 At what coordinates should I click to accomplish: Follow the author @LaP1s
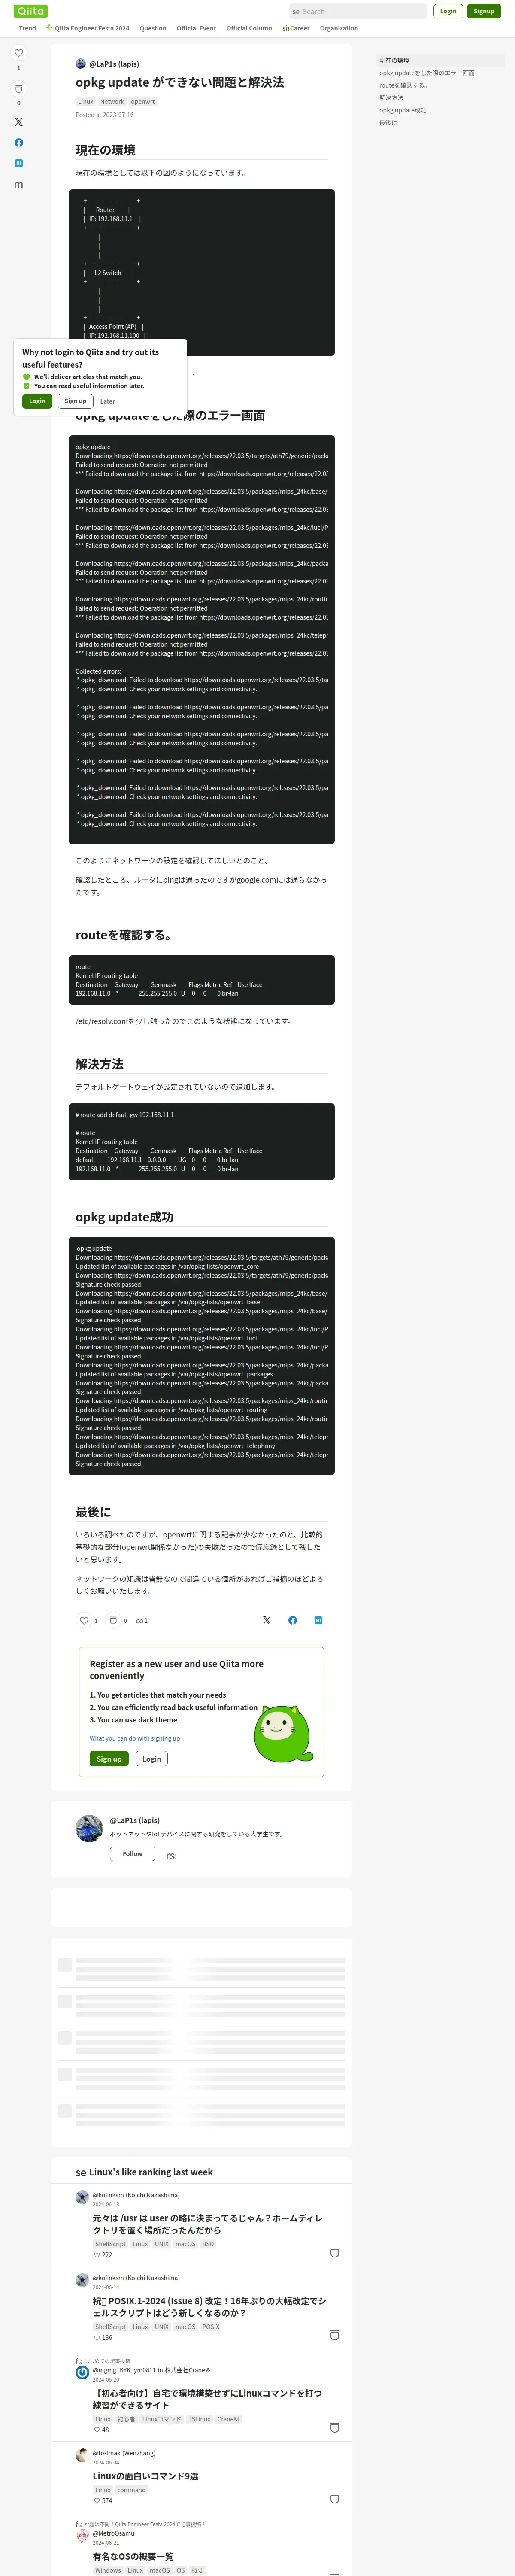[x=132, y=1854]
